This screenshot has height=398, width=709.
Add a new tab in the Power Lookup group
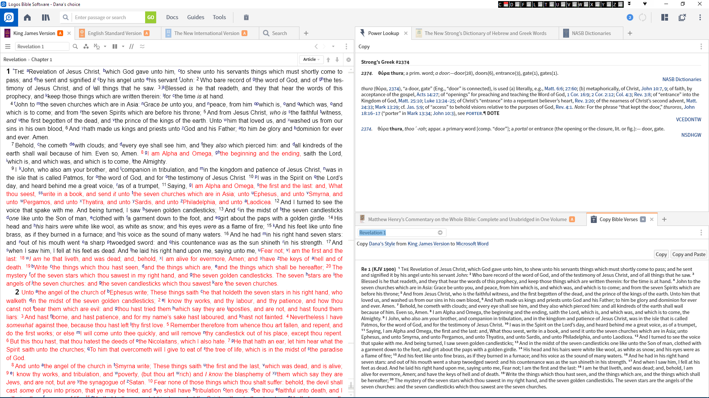pos(630,33)
